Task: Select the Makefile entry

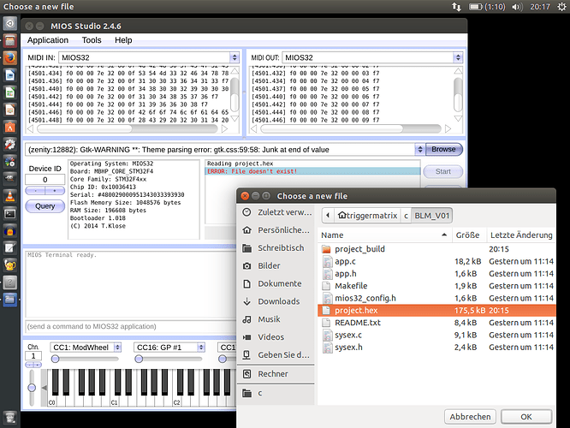Action: [437, 286]
